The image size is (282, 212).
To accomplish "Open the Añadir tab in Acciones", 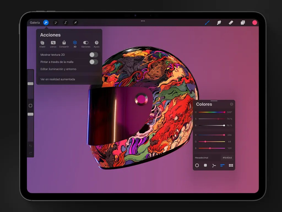I will coord(42,44).
